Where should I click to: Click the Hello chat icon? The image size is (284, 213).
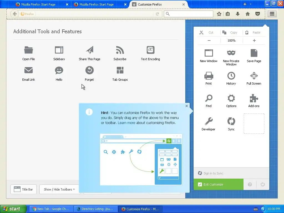59,70
